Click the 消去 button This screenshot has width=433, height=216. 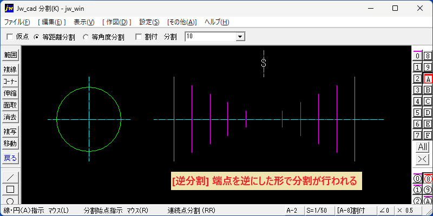10,117
